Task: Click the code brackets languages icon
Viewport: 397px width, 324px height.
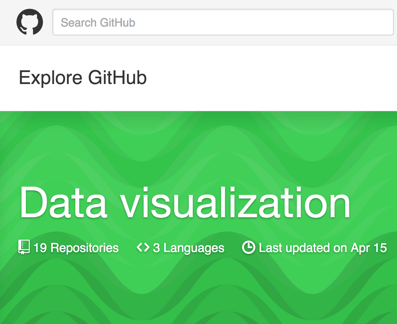Action: click(x=143, y=247)
